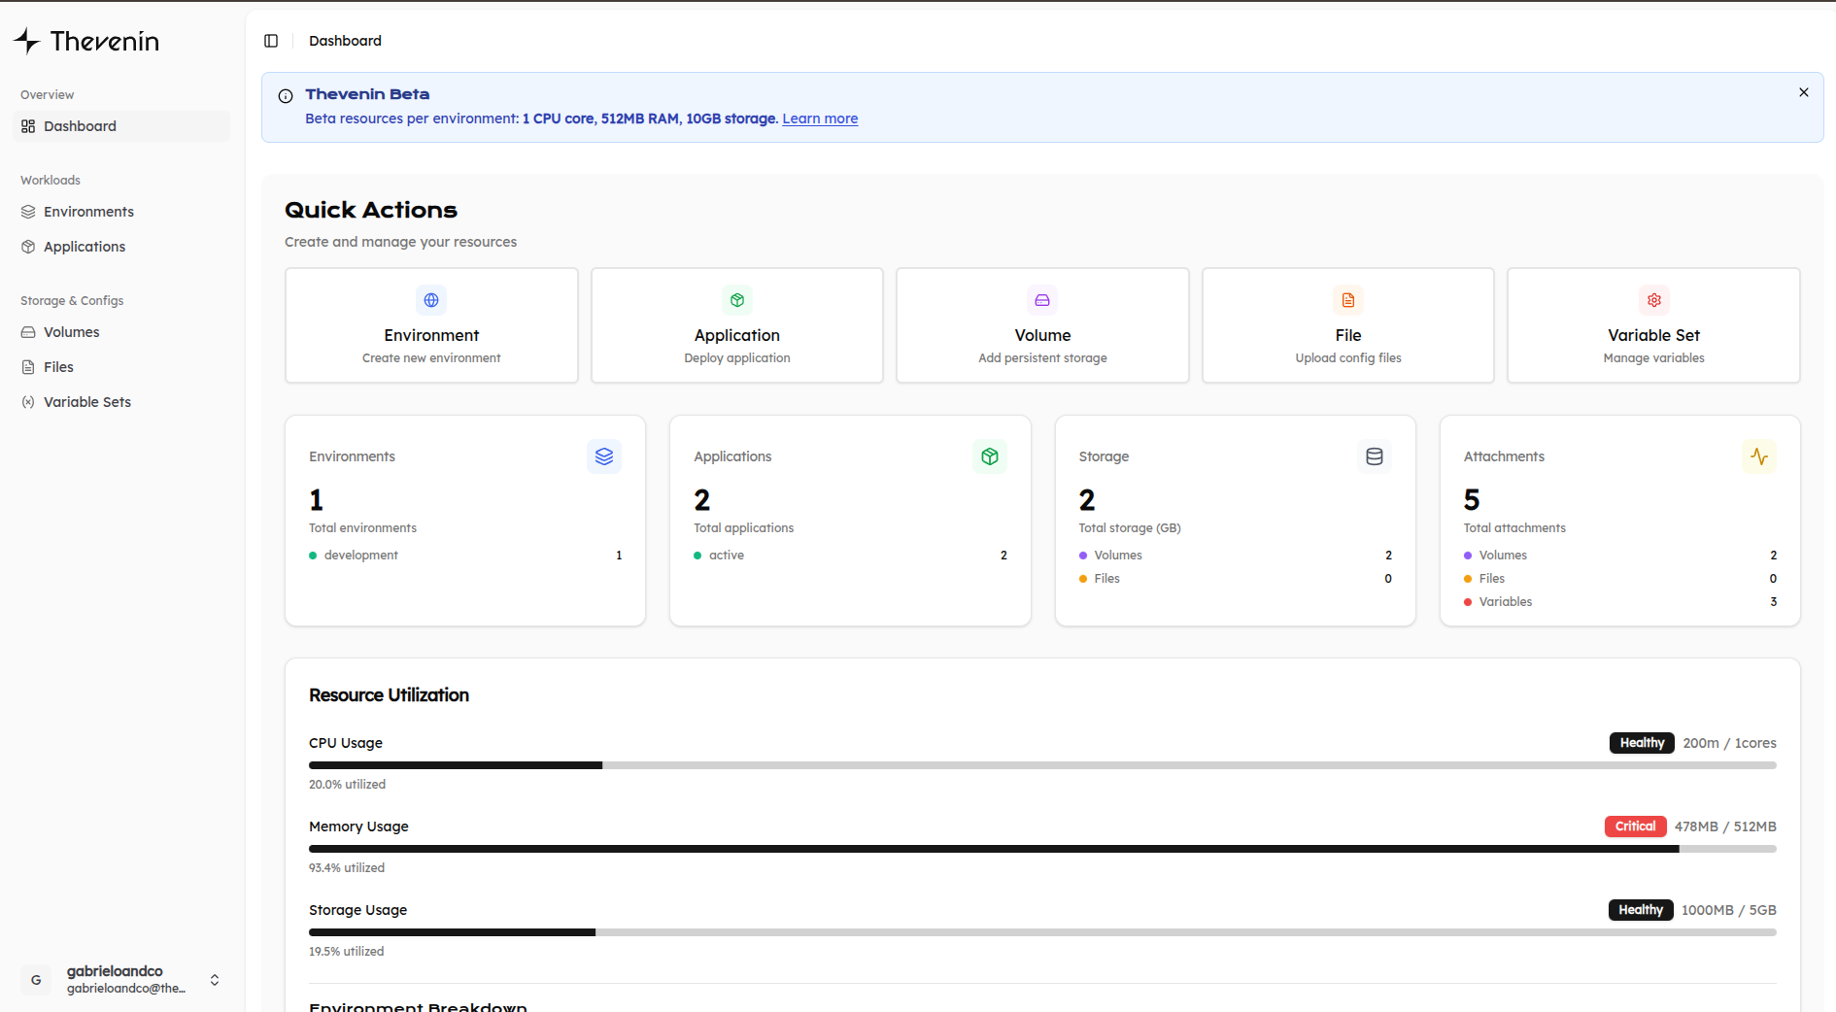The image size is (1836, 1012).
Task: Click 'Volumes' row in Attachments card
Action: [x=1620, y=556]
